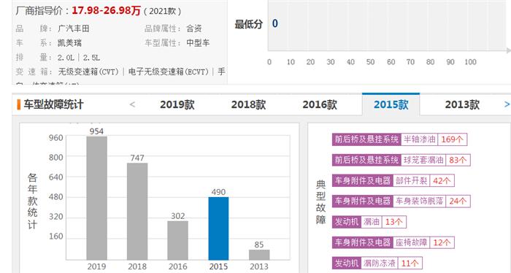The image size is (511, 273).
Task: Open the 漏油 fault label
Action: tap(372, 222)
